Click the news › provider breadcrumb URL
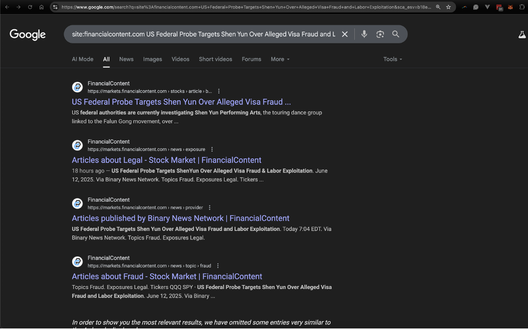 point(145,207)
